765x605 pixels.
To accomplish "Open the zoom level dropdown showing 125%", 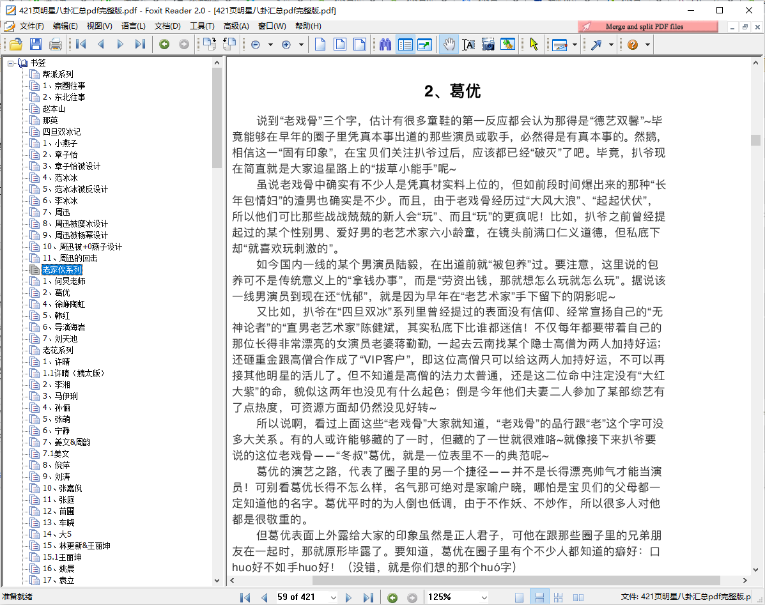I will click(x=484, y=597).
